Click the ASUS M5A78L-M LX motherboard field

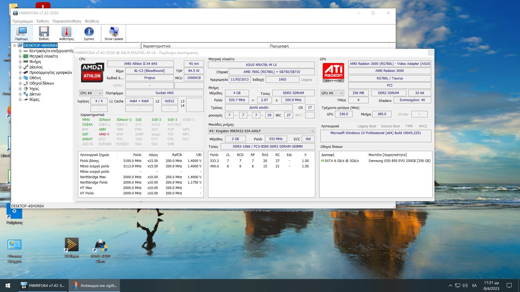click(x=261, y=65)
